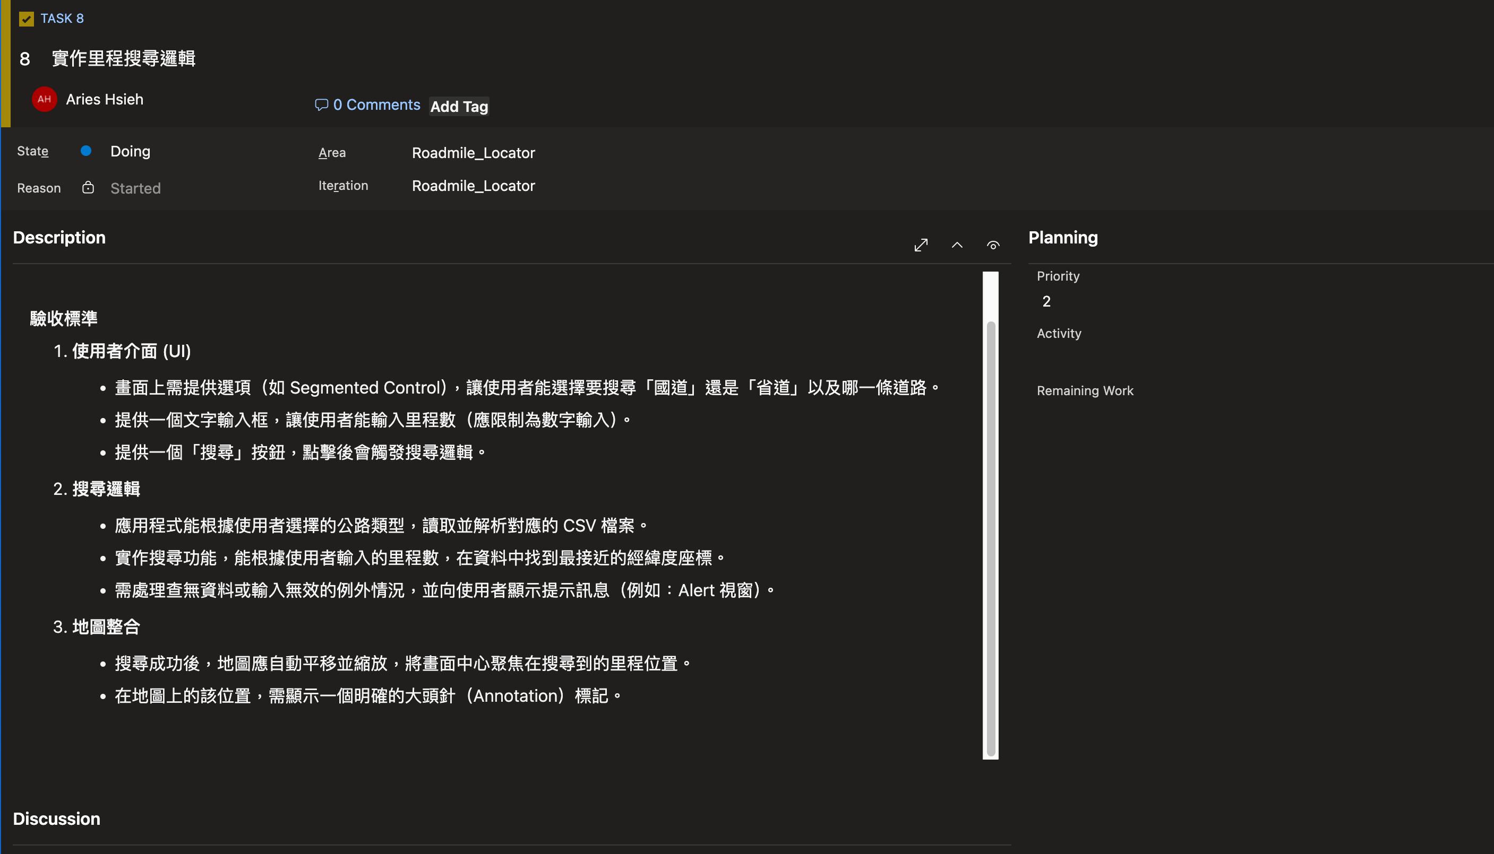Click the work item title 實作里程搜尋邏輯
This screenshot has height=854, width=1494.
123,59
